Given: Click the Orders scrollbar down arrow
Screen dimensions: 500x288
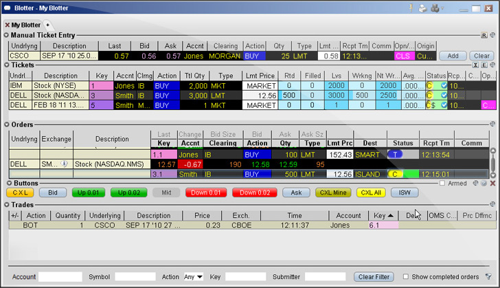Looking at the screenshot, I should pos(492,175).
